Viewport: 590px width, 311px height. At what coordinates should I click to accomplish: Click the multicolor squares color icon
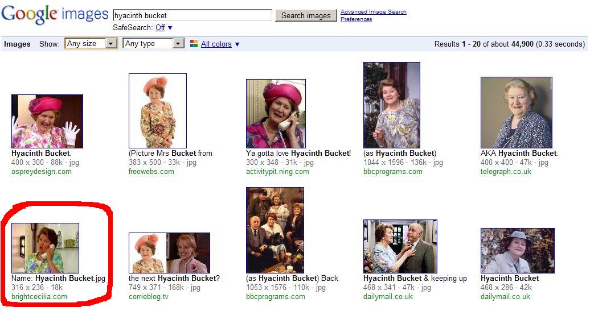pyautogui.click(x=194, y=44)
